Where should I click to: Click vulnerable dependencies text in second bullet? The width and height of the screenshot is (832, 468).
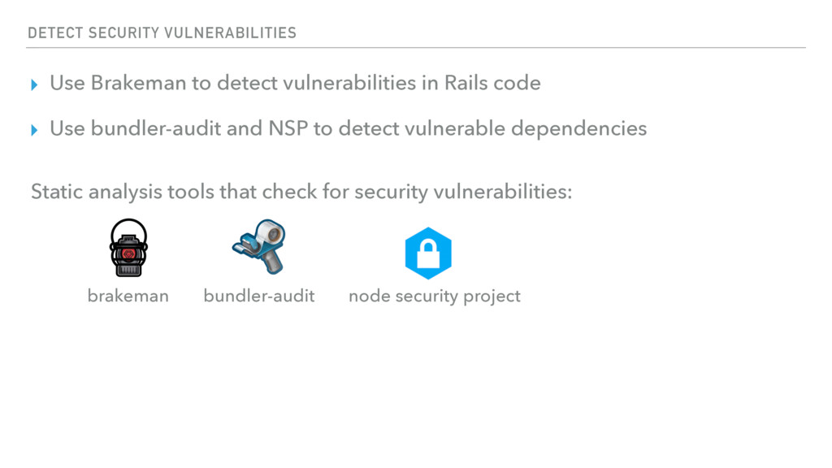click(x=493, y=129)
